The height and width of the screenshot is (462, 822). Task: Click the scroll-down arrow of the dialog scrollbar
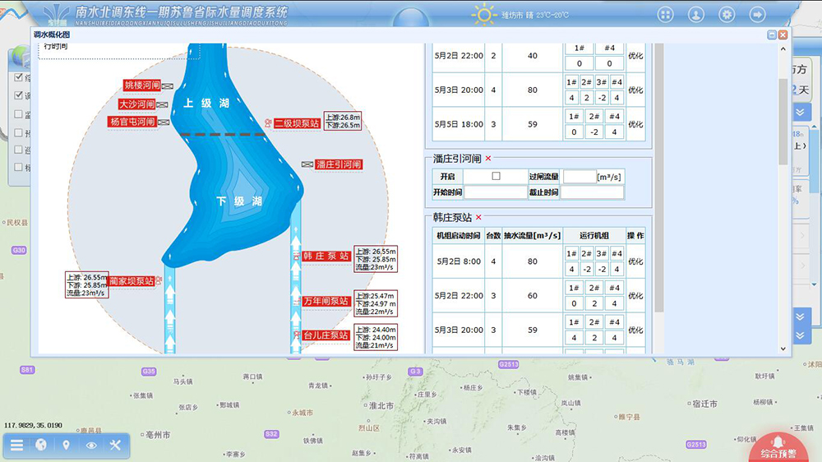pyautogui.click(x=783, y=349)
